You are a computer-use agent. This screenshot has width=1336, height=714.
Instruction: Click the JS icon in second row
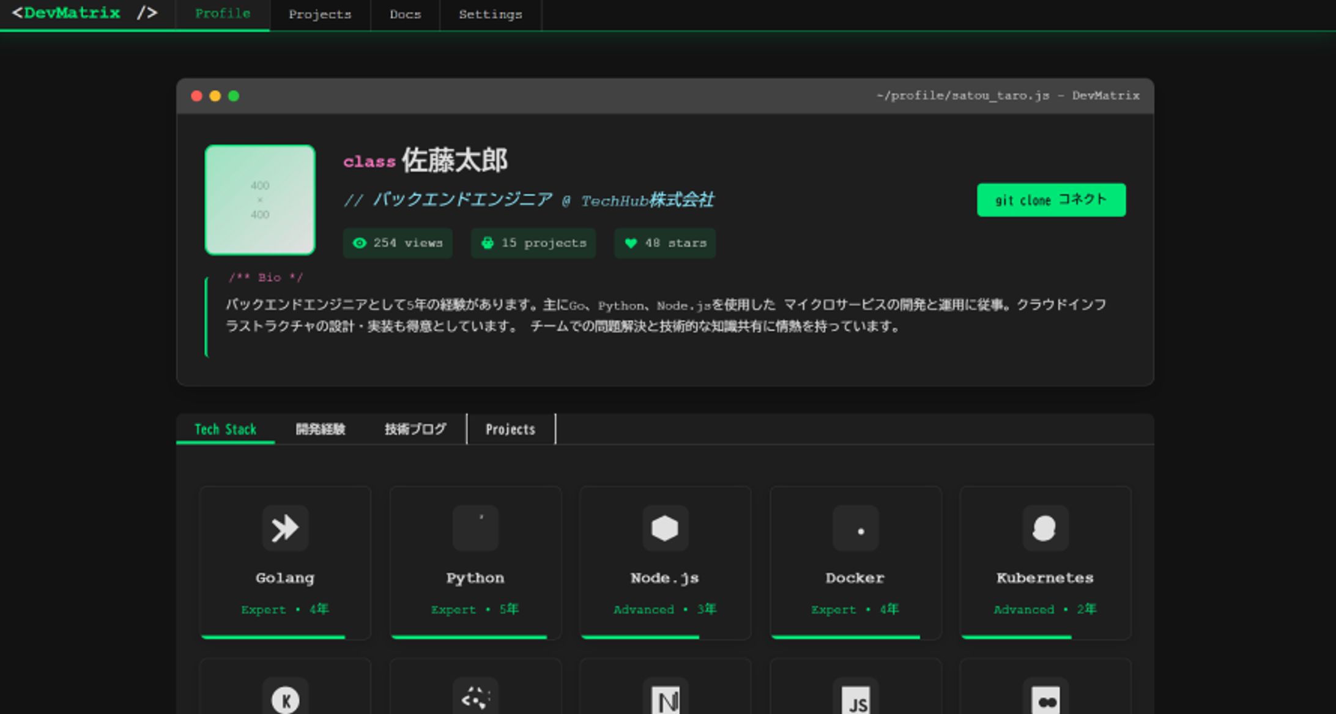coord(855,701)
